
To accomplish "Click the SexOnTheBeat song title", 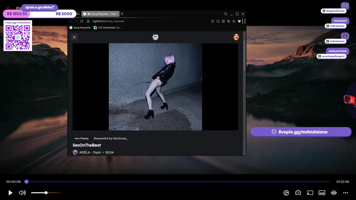I will pyautogui.click(x=87, y=145).
